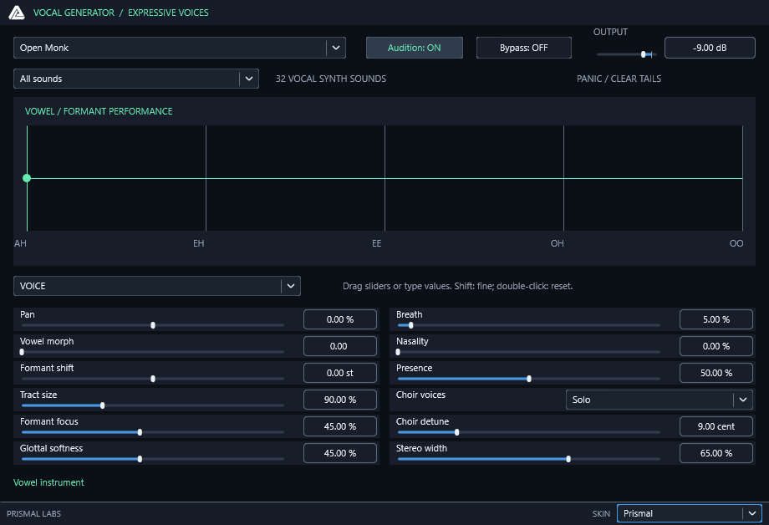The image size is (769, 525).
Task: Open the VOICE section dropdown
Action: point(157,286)
